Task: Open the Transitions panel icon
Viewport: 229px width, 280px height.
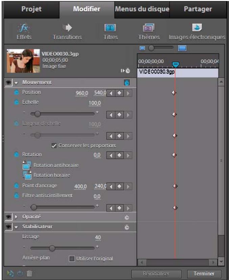Action: [67, 28]
